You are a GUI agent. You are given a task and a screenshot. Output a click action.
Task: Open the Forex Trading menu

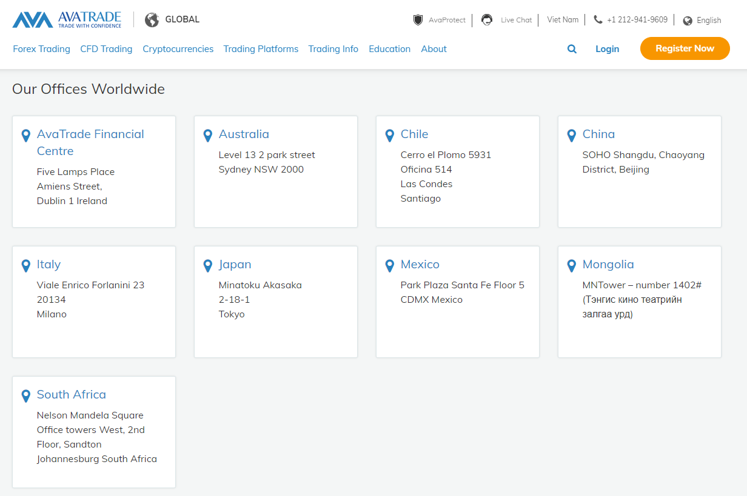(x=41, y=49)
